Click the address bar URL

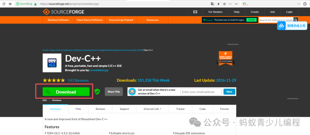coord(69,4)
